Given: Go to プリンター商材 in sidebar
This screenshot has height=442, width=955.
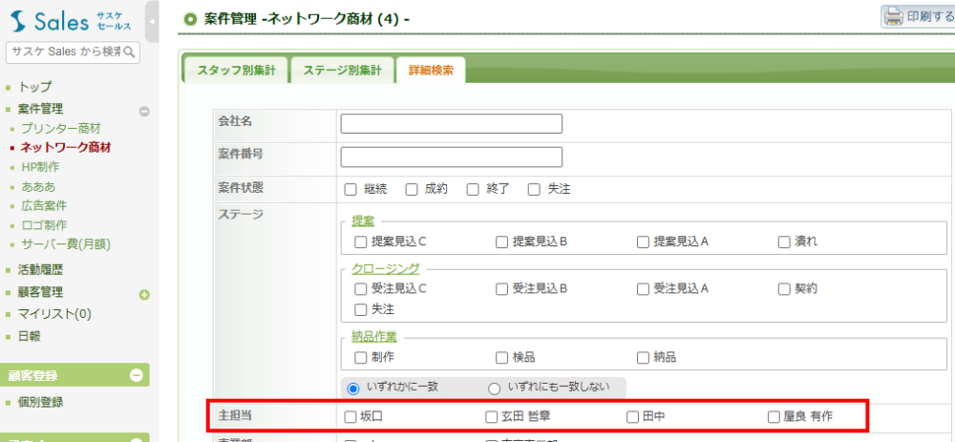Looking at the screenshot, I should point(61,128).
